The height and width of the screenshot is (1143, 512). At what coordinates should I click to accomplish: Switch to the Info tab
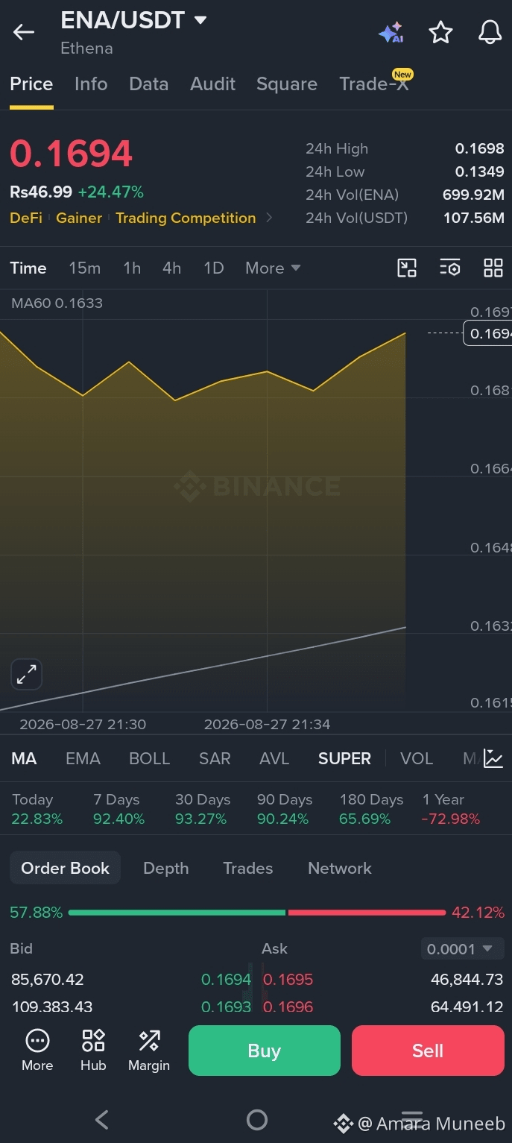[91, 84]
